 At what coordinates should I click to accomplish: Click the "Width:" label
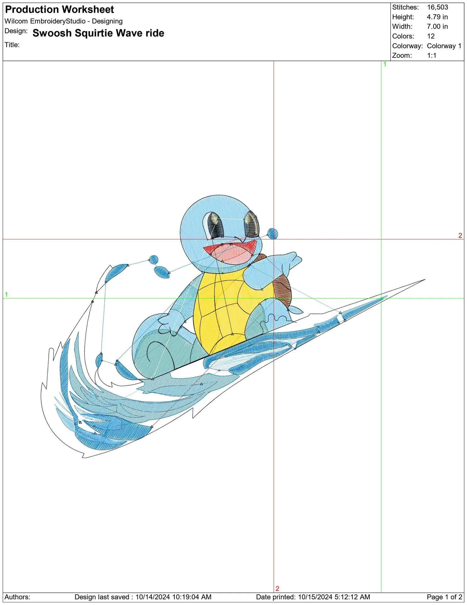click(402, 26)
